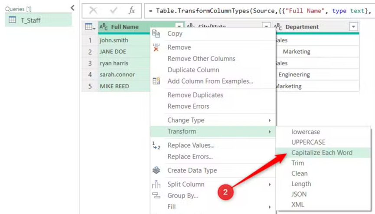Viewport: 375px width, 214px height.
Task: Click the formula bar confirm checkmark icon
Action: point(113,10)
